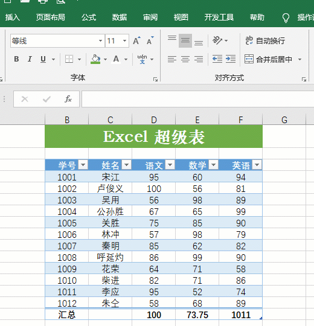Open the 审阅 ribbon tab
This screenshot has width=314, height=326.
coord(150,18)
